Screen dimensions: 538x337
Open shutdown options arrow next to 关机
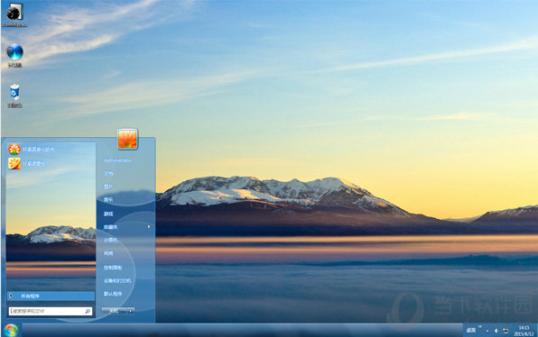pyautogui.click(x=131, y=311)
